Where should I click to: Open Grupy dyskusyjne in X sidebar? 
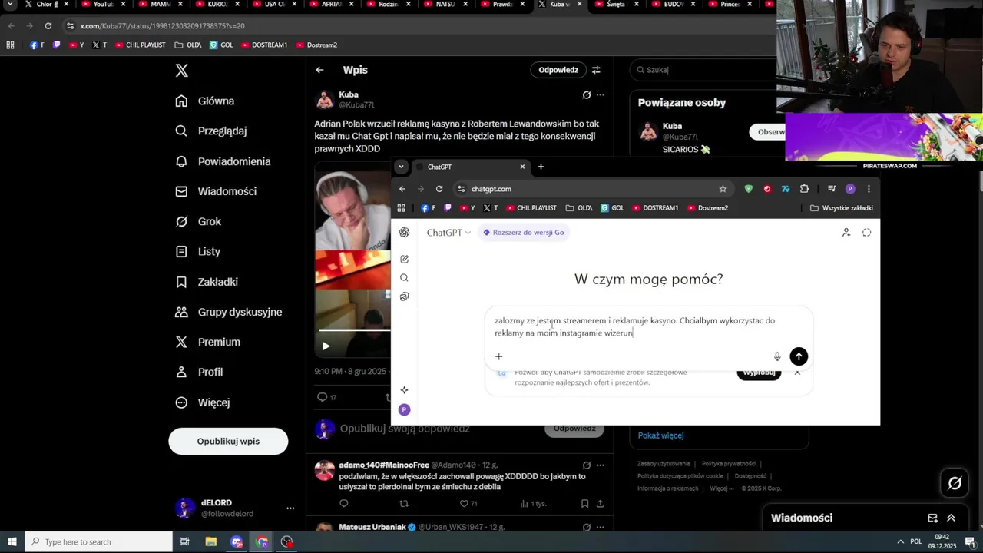pyautogui.click(x=229, y=312)
